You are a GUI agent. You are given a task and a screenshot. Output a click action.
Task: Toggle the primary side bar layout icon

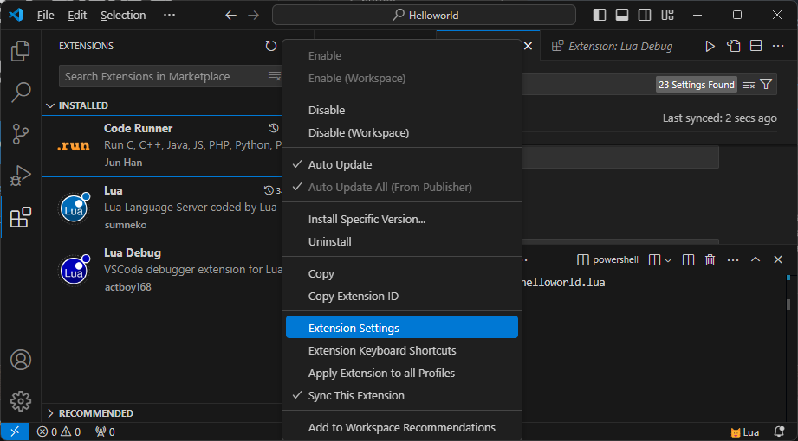coord(600,16)
